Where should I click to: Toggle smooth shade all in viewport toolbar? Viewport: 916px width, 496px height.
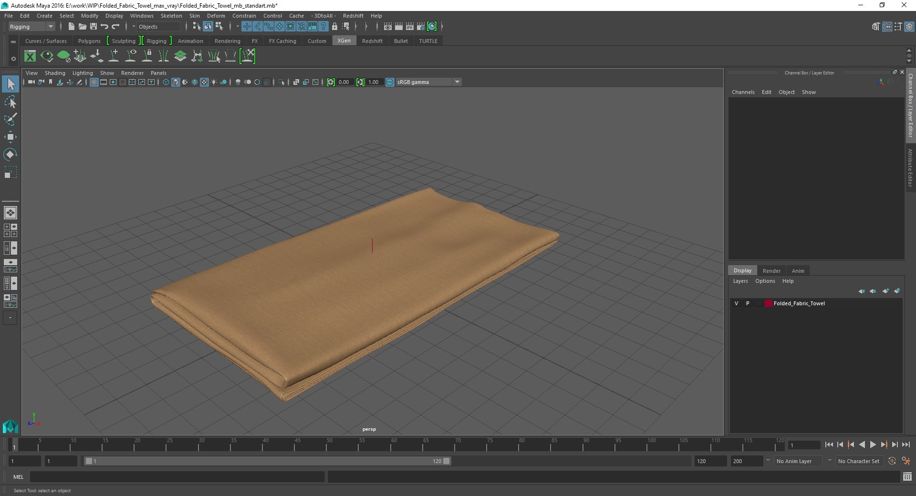176,82
